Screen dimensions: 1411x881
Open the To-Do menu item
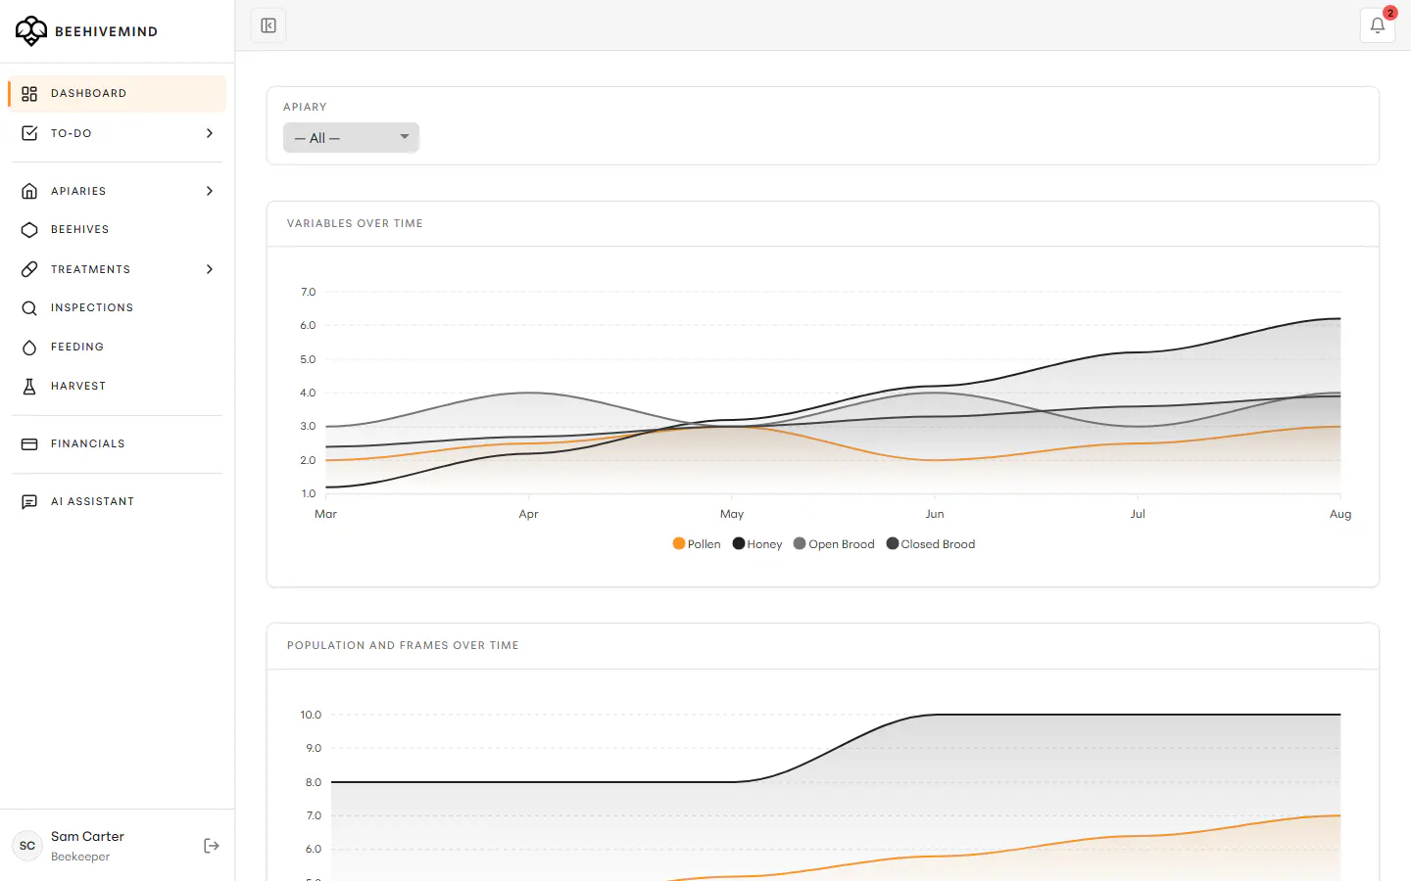[118, 133]
